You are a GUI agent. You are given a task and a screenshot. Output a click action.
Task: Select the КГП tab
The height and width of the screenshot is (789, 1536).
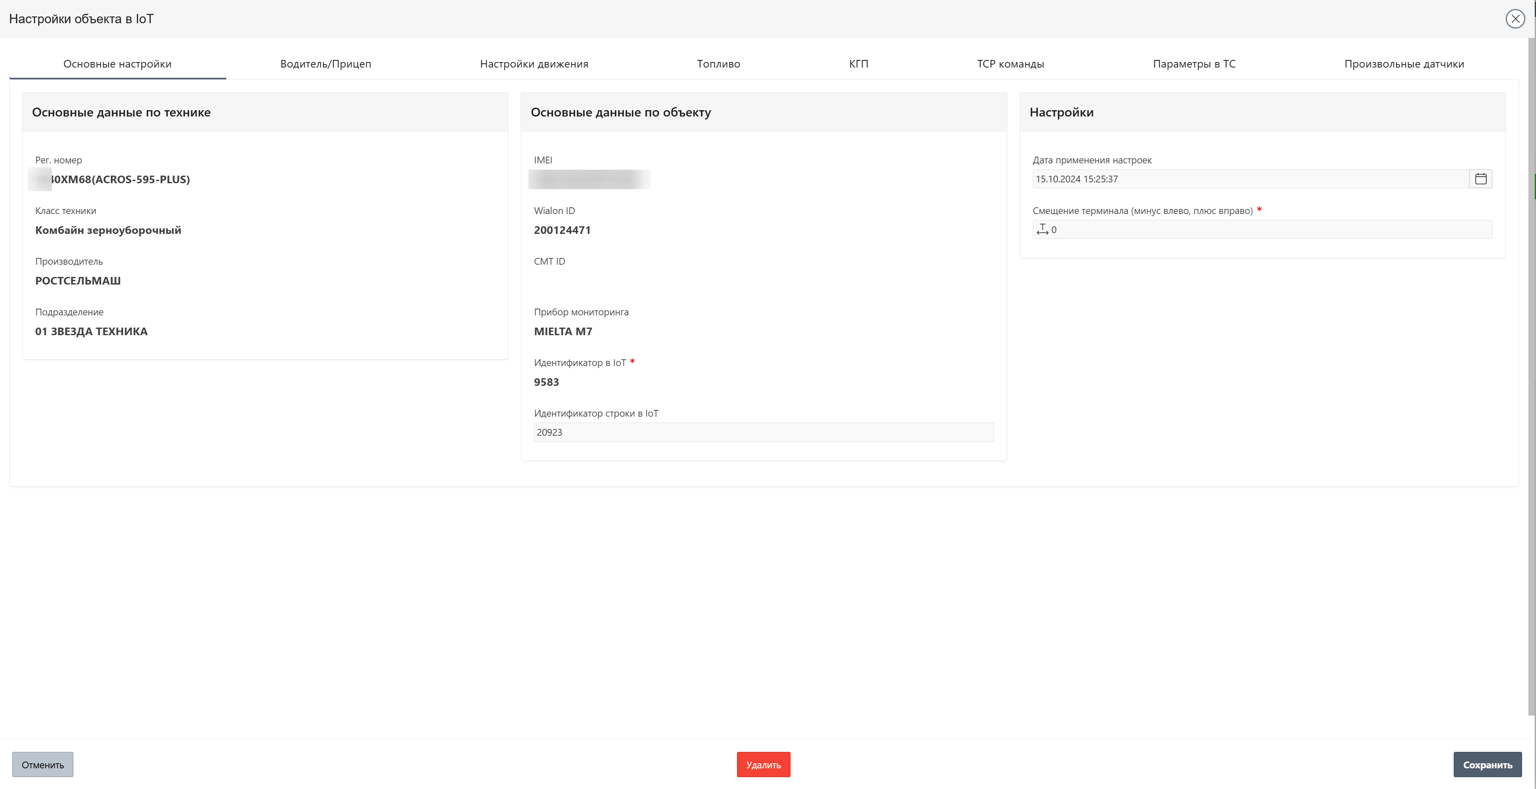pos(858,64)
